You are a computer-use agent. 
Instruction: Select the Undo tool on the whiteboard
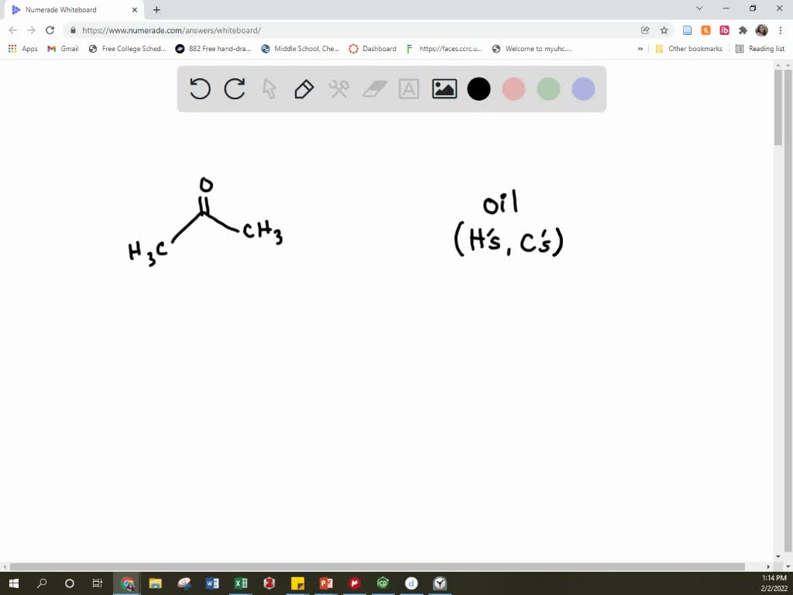(x=200, y=89)
